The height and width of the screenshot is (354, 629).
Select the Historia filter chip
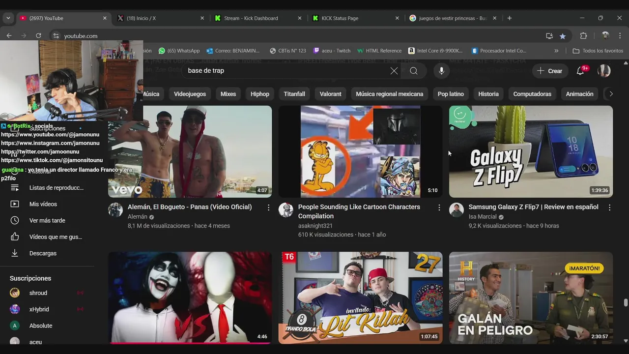point(488,94)
